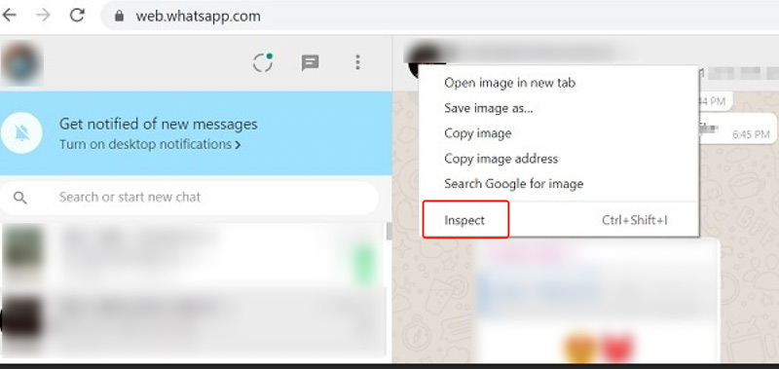Choose Save image as... from context menu
This screenshot has width=779, height=369.
click(489, 108)
